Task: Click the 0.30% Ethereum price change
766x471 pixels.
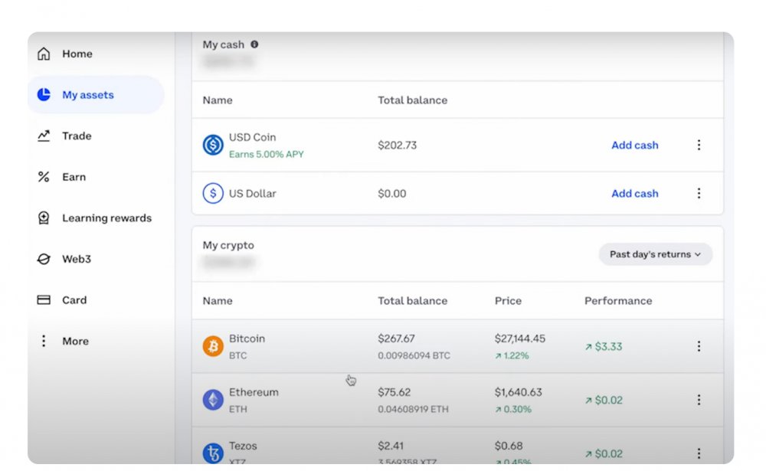Action: (513, 410)
